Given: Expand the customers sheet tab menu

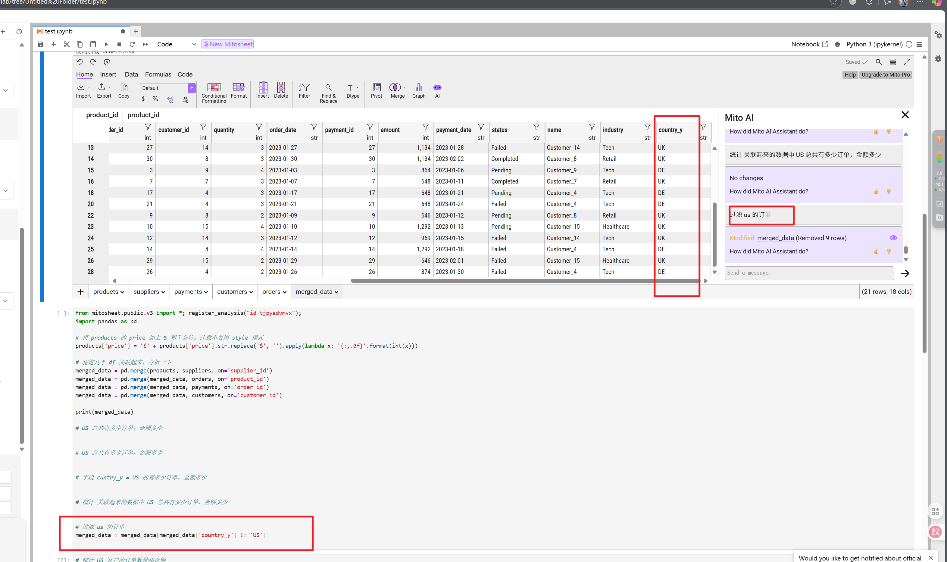Looking at the screenshot, I should 251,292.
